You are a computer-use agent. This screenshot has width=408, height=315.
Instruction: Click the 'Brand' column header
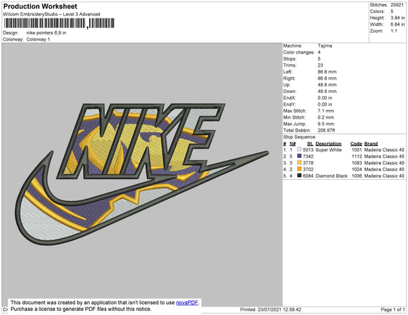pyautogui.click(x=371, y=144)
